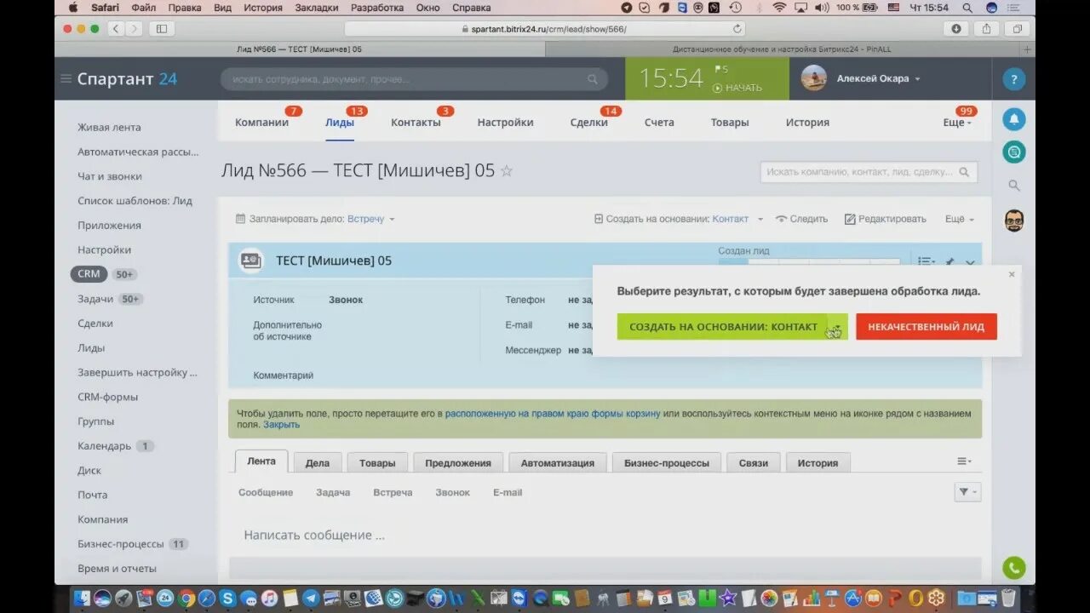1090x613 pixels.
Task: Expand dropdown arrow beside Контакт
Action: pyautogui.click(x=760, y=219)
